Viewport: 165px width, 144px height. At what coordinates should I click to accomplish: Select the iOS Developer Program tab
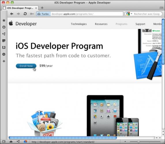20,8
